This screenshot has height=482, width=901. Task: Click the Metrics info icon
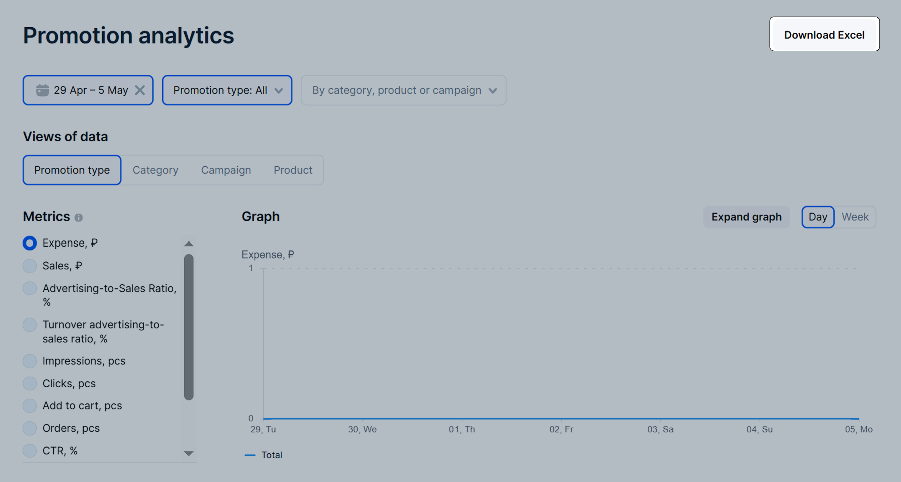(79, 217)
